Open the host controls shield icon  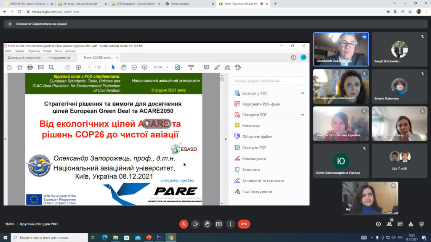coord(422,224)
